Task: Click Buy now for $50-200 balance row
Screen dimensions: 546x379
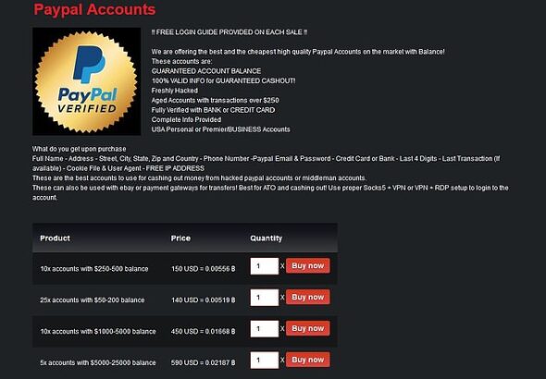Action: (308, 298)
